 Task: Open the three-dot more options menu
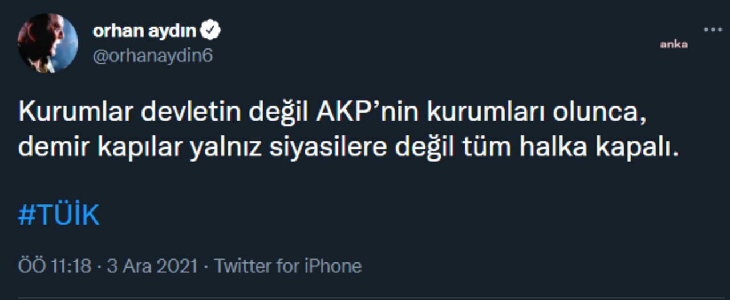pyautogui.click(x=712, y=30)
